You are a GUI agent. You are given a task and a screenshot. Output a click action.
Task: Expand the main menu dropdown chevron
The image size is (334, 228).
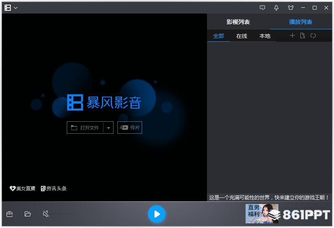15,8
